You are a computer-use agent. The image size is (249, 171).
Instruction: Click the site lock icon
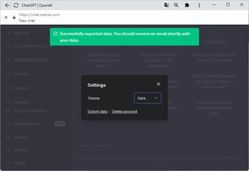tap(14, 17)
